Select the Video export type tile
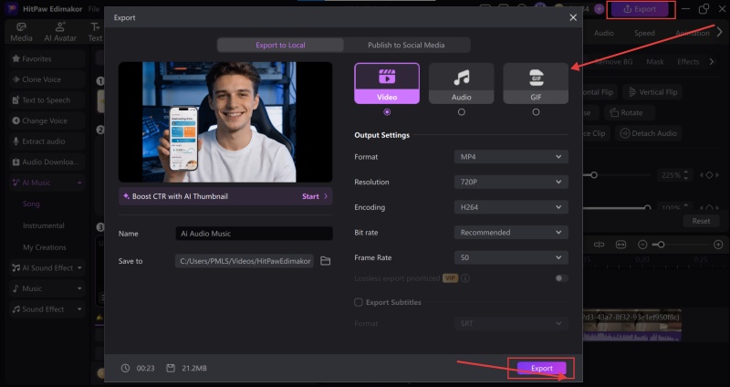Screen dimensions: 730x387 [x=387, y=83]
